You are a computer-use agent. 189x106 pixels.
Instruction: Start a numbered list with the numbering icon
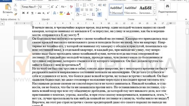pyautogui.click(x=84, y=5)
